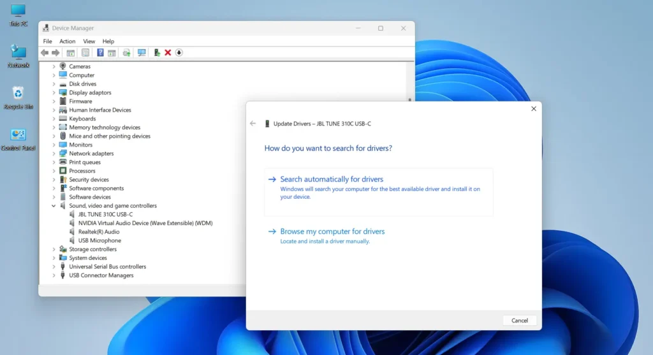Click the This PC desktop icon

(x=18, y=15)
